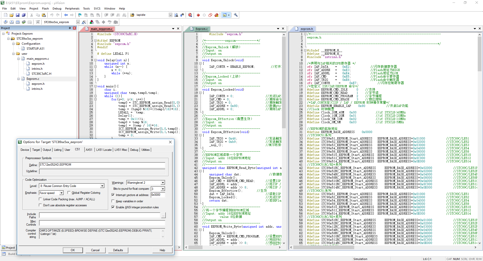Click the Define preprocessor symbols field
The width and height of the screenshot is (483, 261).
point(102,165)
